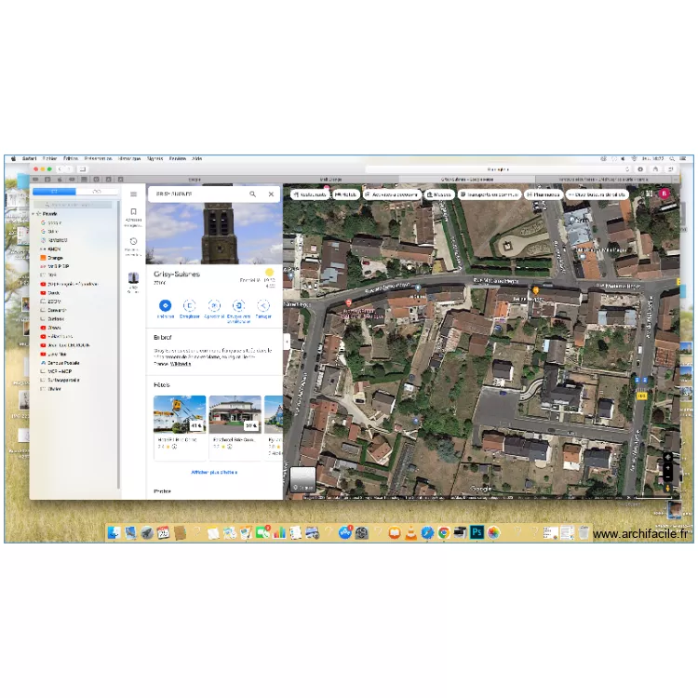Image resolution: width=698 pixels, height=698 pixels.
Task: Click the Envoyer vers un téléphone icon
Action: pyautogui.click(x=238, y=305)
